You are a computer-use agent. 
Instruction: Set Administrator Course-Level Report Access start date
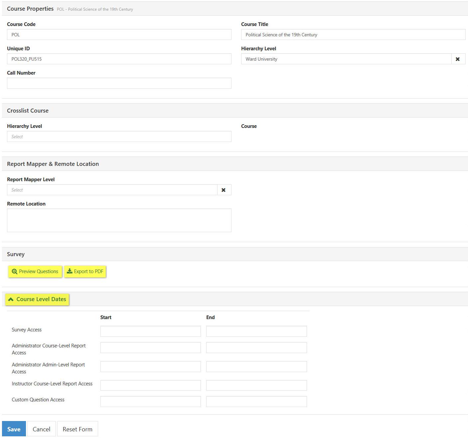coord(151,348)
